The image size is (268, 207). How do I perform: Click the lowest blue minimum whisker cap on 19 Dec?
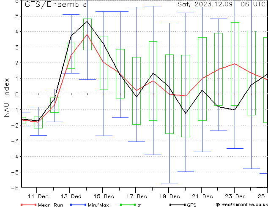170,183
